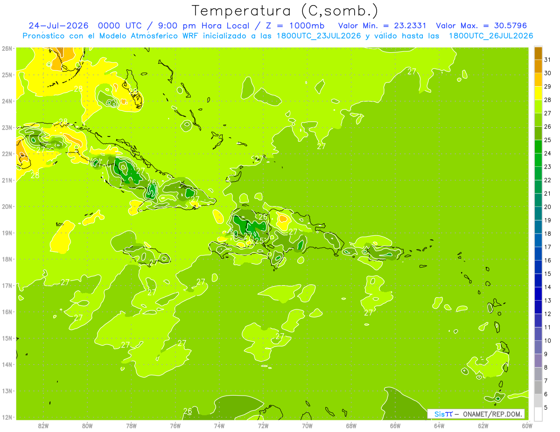Click the yellow color bar segment between 28 and 29

pyautogui.click(x=538, y=93)
